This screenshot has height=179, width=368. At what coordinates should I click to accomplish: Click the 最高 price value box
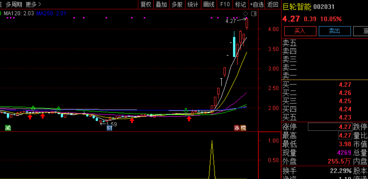pyautogui.click(x=345, y=136)
